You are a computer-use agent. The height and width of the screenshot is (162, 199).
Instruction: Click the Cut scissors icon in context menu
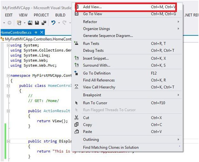[76, 117]
